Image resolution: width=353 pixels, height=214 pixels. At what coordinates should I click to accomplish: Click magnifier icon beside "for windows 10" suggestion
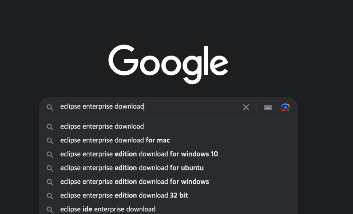tap(50, 155)
